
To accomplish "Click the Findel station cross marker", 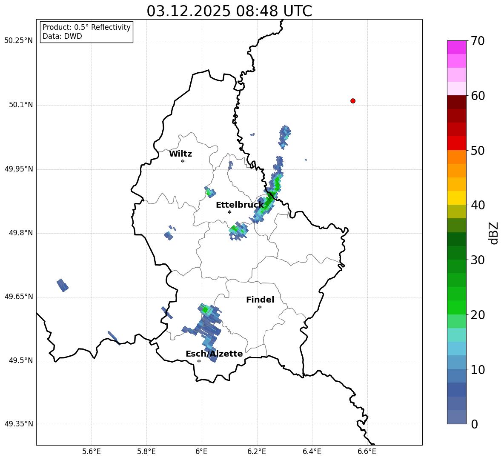I will 260,307.
